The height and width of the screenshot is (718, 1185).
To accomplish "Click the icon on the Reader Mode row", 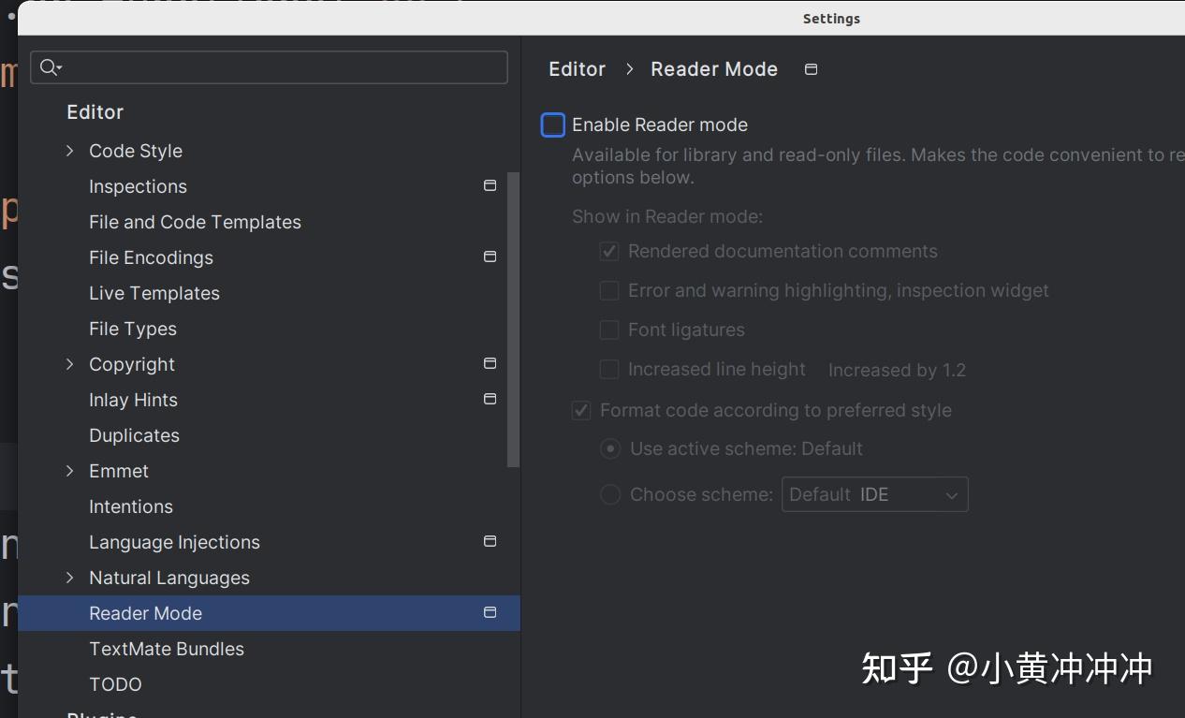I will pyautogui.click(x=490, y=612).
